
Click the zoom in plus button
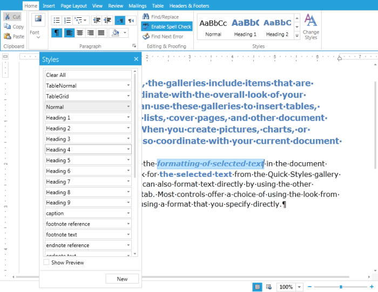pyautogui.click(x=372, y=287)
